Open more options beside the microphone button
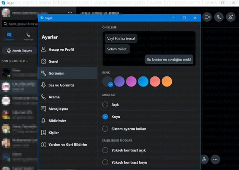 [215, 159]
